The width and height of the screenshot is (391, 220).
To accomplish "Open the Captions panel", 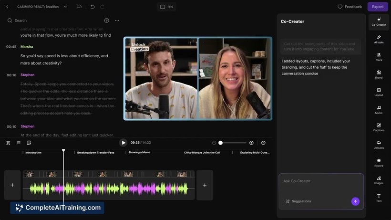I will point(379,127).
